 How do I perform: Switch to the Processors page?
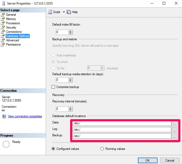pyautogui.click(x=13, y=23)
